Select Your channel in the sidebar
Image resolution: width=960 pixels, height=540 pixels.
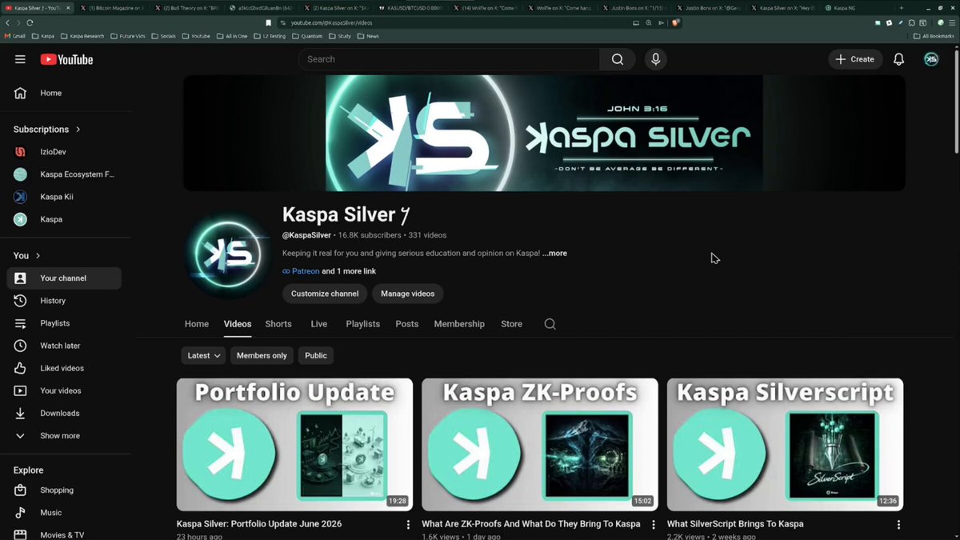64,278
